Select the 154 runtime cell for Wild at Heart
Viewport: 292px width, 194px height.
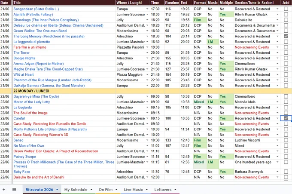click(172, 74)
